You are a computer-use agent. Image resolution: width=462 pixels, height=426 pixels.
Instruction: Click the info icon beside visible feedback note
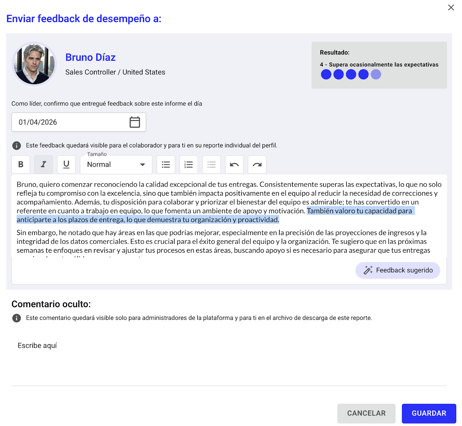(x=17, y=145)
